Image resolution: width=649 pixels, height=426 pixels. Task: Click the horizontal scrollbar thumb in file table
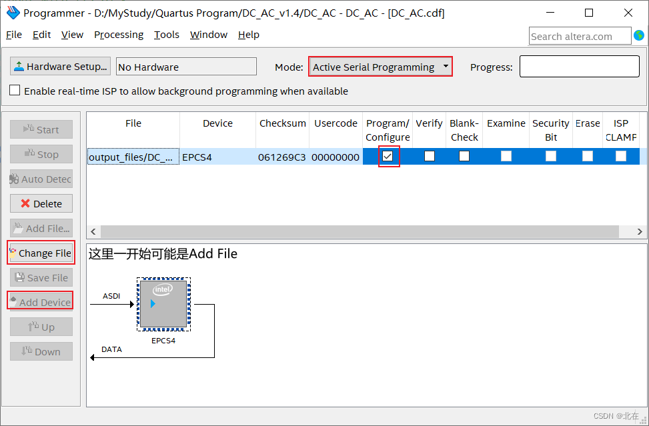tap(360, 231)
